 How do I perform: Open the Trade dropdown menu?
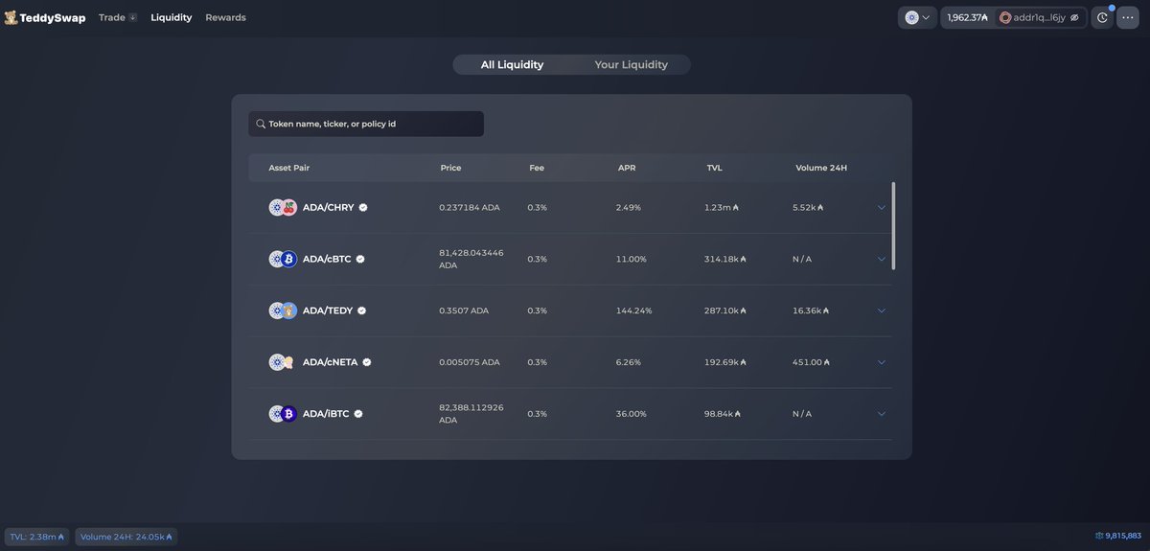click(x=118, y=17)
